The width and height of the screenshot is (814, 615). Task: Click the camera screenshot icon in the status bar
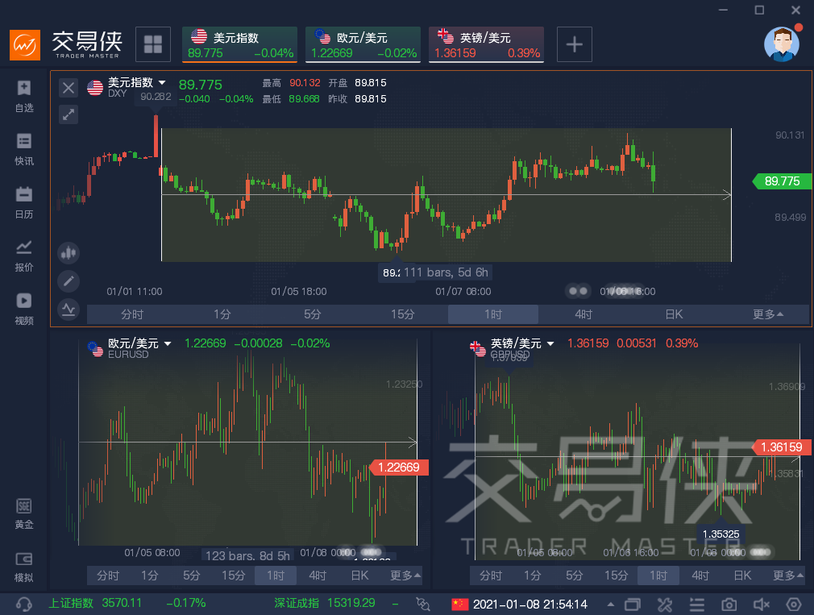[729, 604]
